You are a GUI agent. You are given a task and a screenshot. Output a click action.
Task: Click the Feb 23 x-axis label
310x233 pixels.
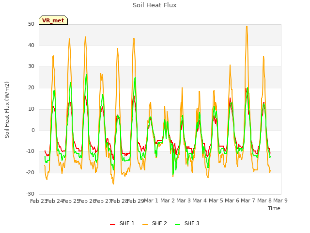tap(38, 201)
